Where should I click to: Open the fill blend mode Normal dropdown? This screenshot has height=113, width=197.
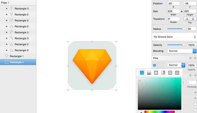click(x=176, y=65)
